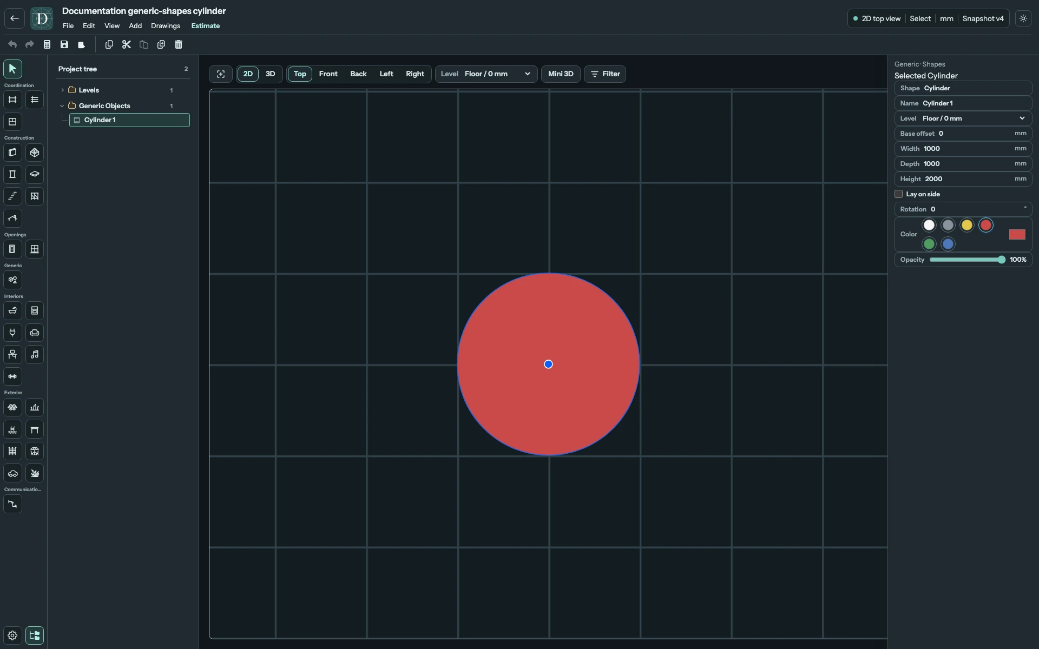Pick the stairs construction tool

pyautogui.click(x=12, y=196)
